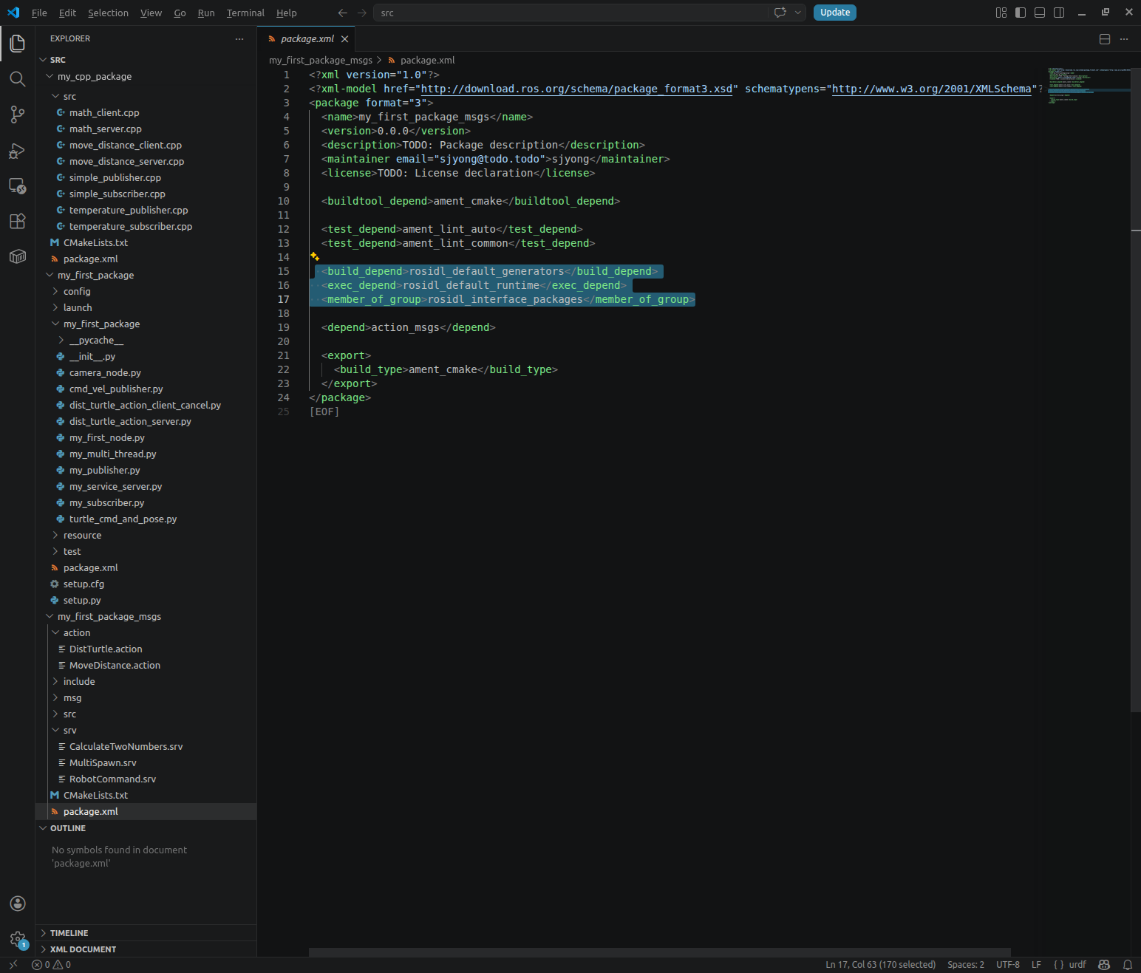Image resolution: width=1141 pixels, height=973 pixels.
Task: Open the ROS package view icon in the activity bar
Action: click(x=18, y=256)
